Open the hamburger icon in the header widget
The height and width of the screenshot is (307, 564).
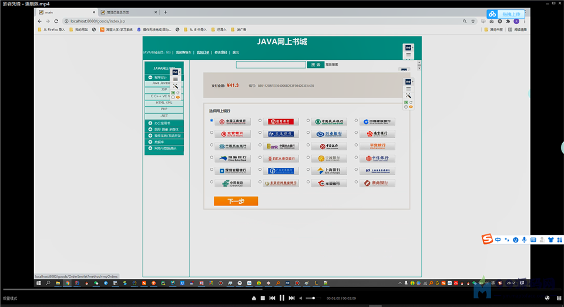[408, 55]
